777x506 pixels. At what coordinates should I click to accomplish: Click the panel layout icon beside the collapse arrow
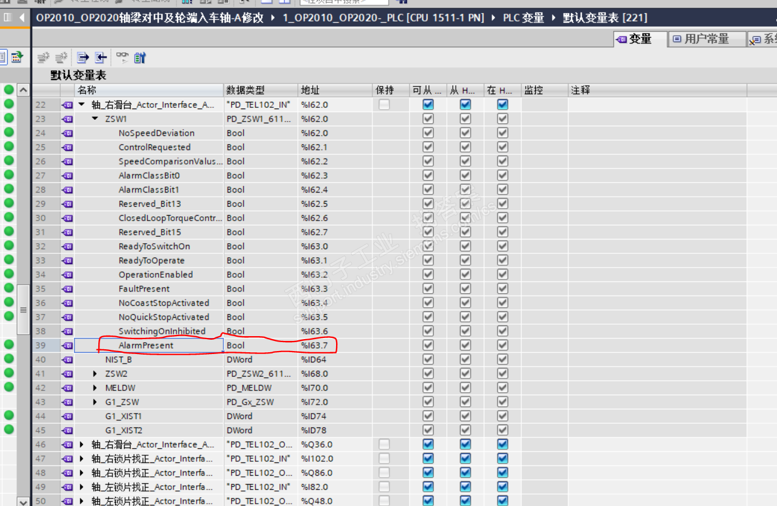[7, 17]
